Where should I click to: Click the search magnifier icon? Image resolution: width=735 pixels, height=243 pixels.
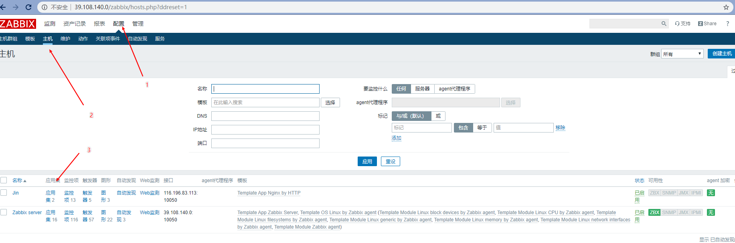coord(664,24)
